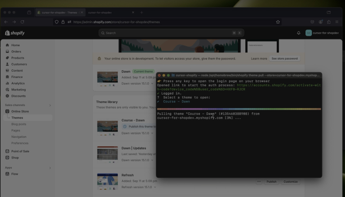Open a new browser tab with plus
Viewport: 345px width, 197px height.
[142, 13]
